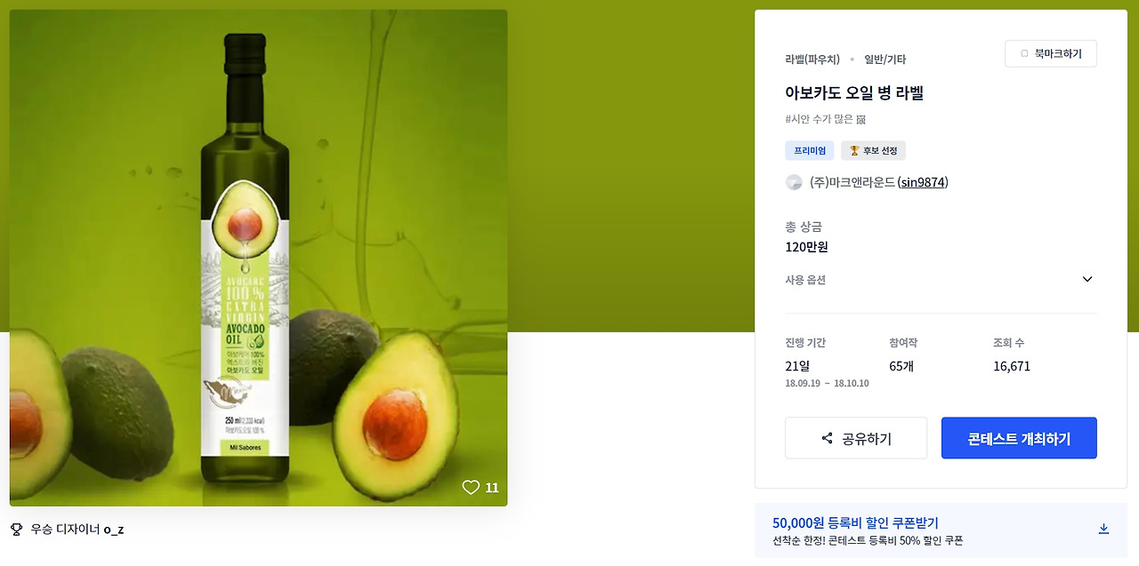The height and width of the screenshot is (566, 1139).
Task: Click the trophy icon in 후보 선정 badge
Action: 854,151
